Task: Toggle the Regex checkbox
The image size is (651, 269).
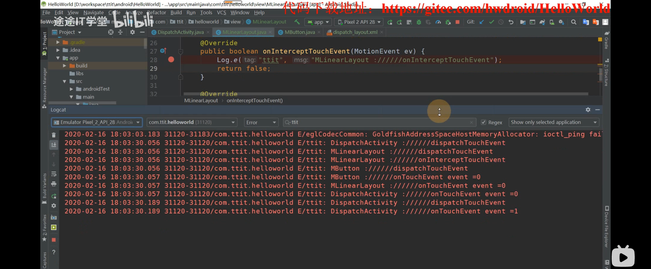Action: [x=484, y=123]
